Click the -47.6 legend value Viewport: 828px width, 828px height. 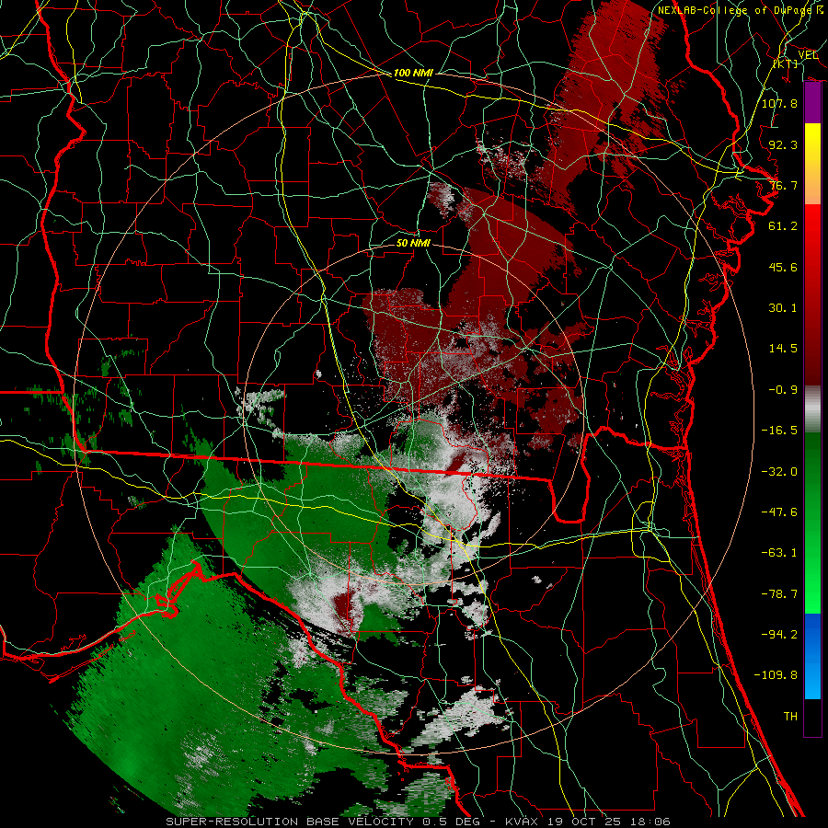779,512
